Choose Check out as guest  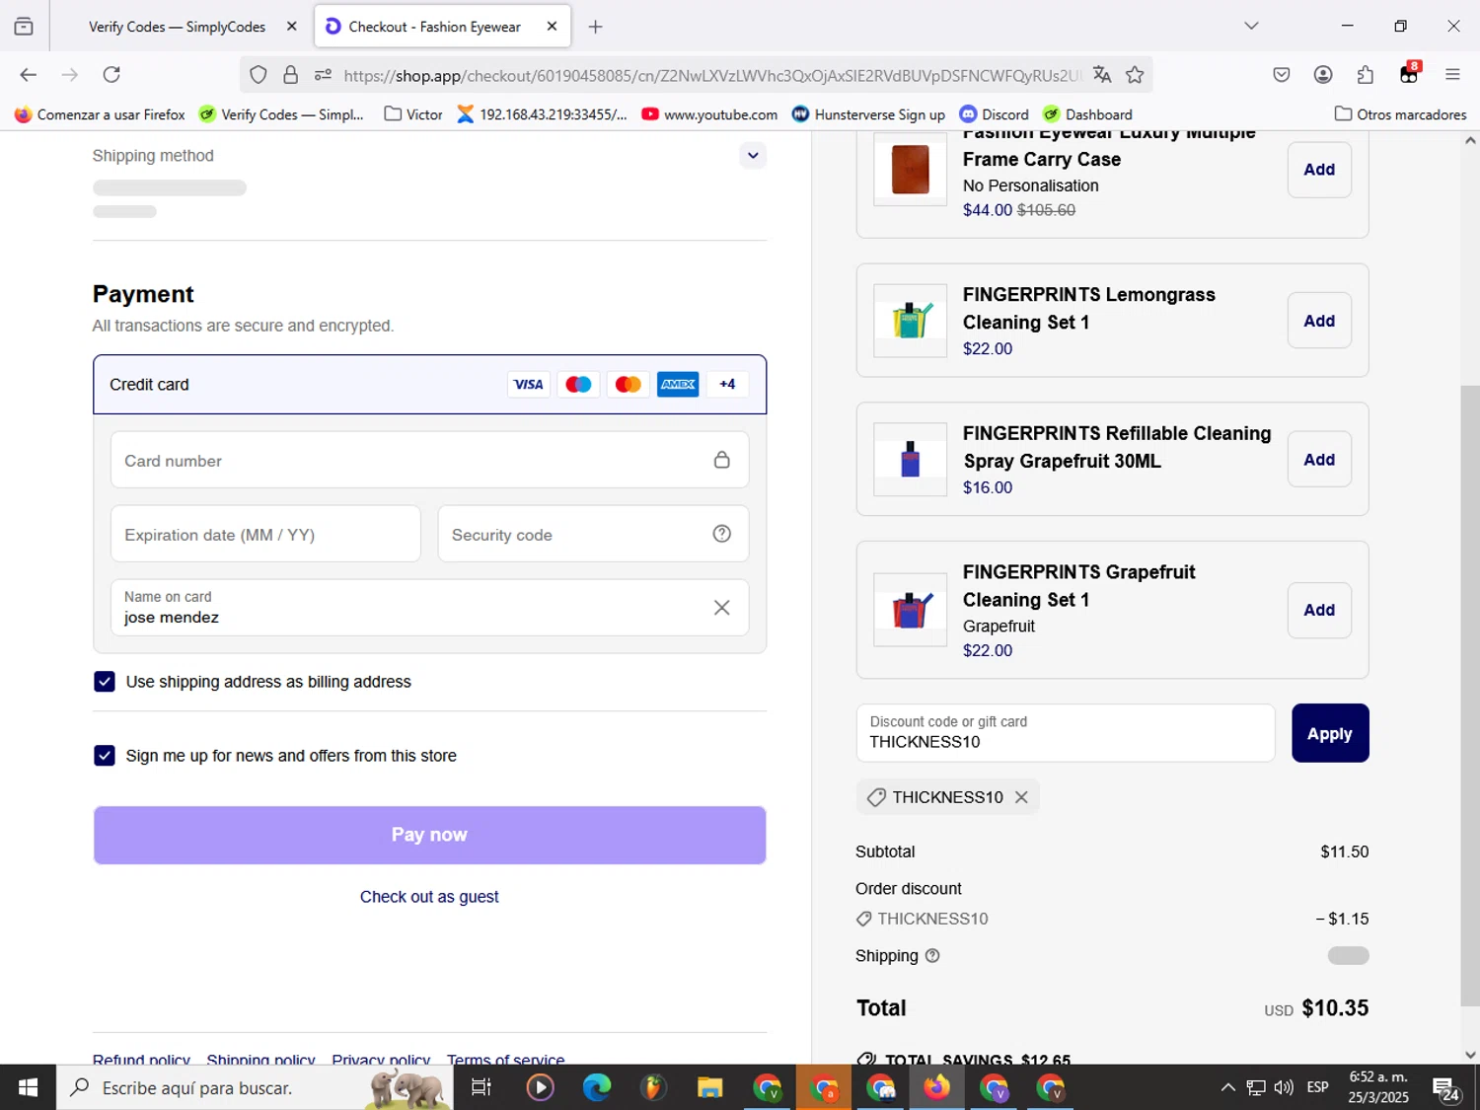429,897
